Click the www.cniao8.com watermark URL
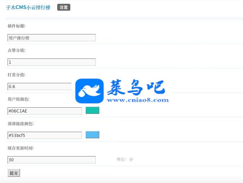Screen dimensions: 243x183 [138, 100]
